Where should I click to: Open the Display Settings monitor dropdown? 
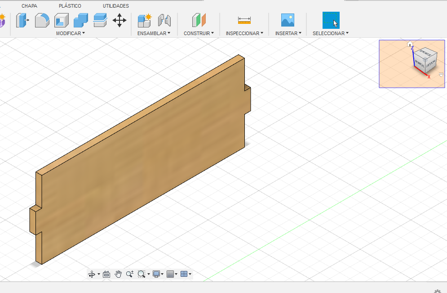click(x=157, y=274)
